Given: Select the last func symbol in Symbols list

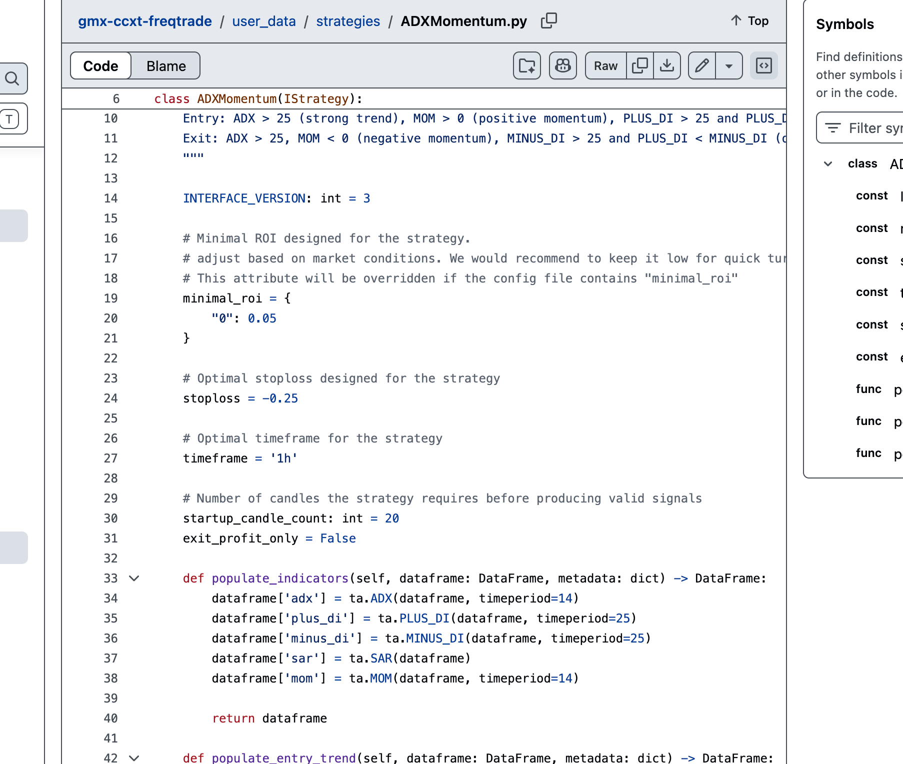Looking at the screenshot, I should 879,453.
